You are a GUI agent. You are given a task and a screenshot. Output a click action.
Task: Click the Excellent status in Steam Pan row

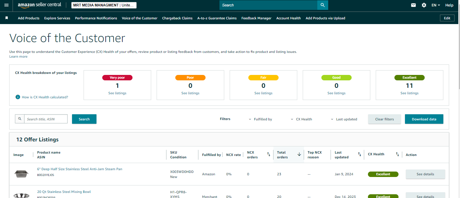tap(383, 174)
